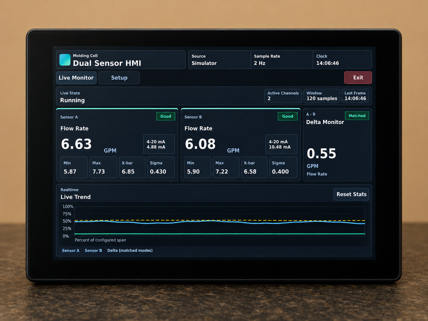Toggle the Sensor B trend legend entry
Image resolution: width=428 pixels, height=321 pixels.
point(93,250)
